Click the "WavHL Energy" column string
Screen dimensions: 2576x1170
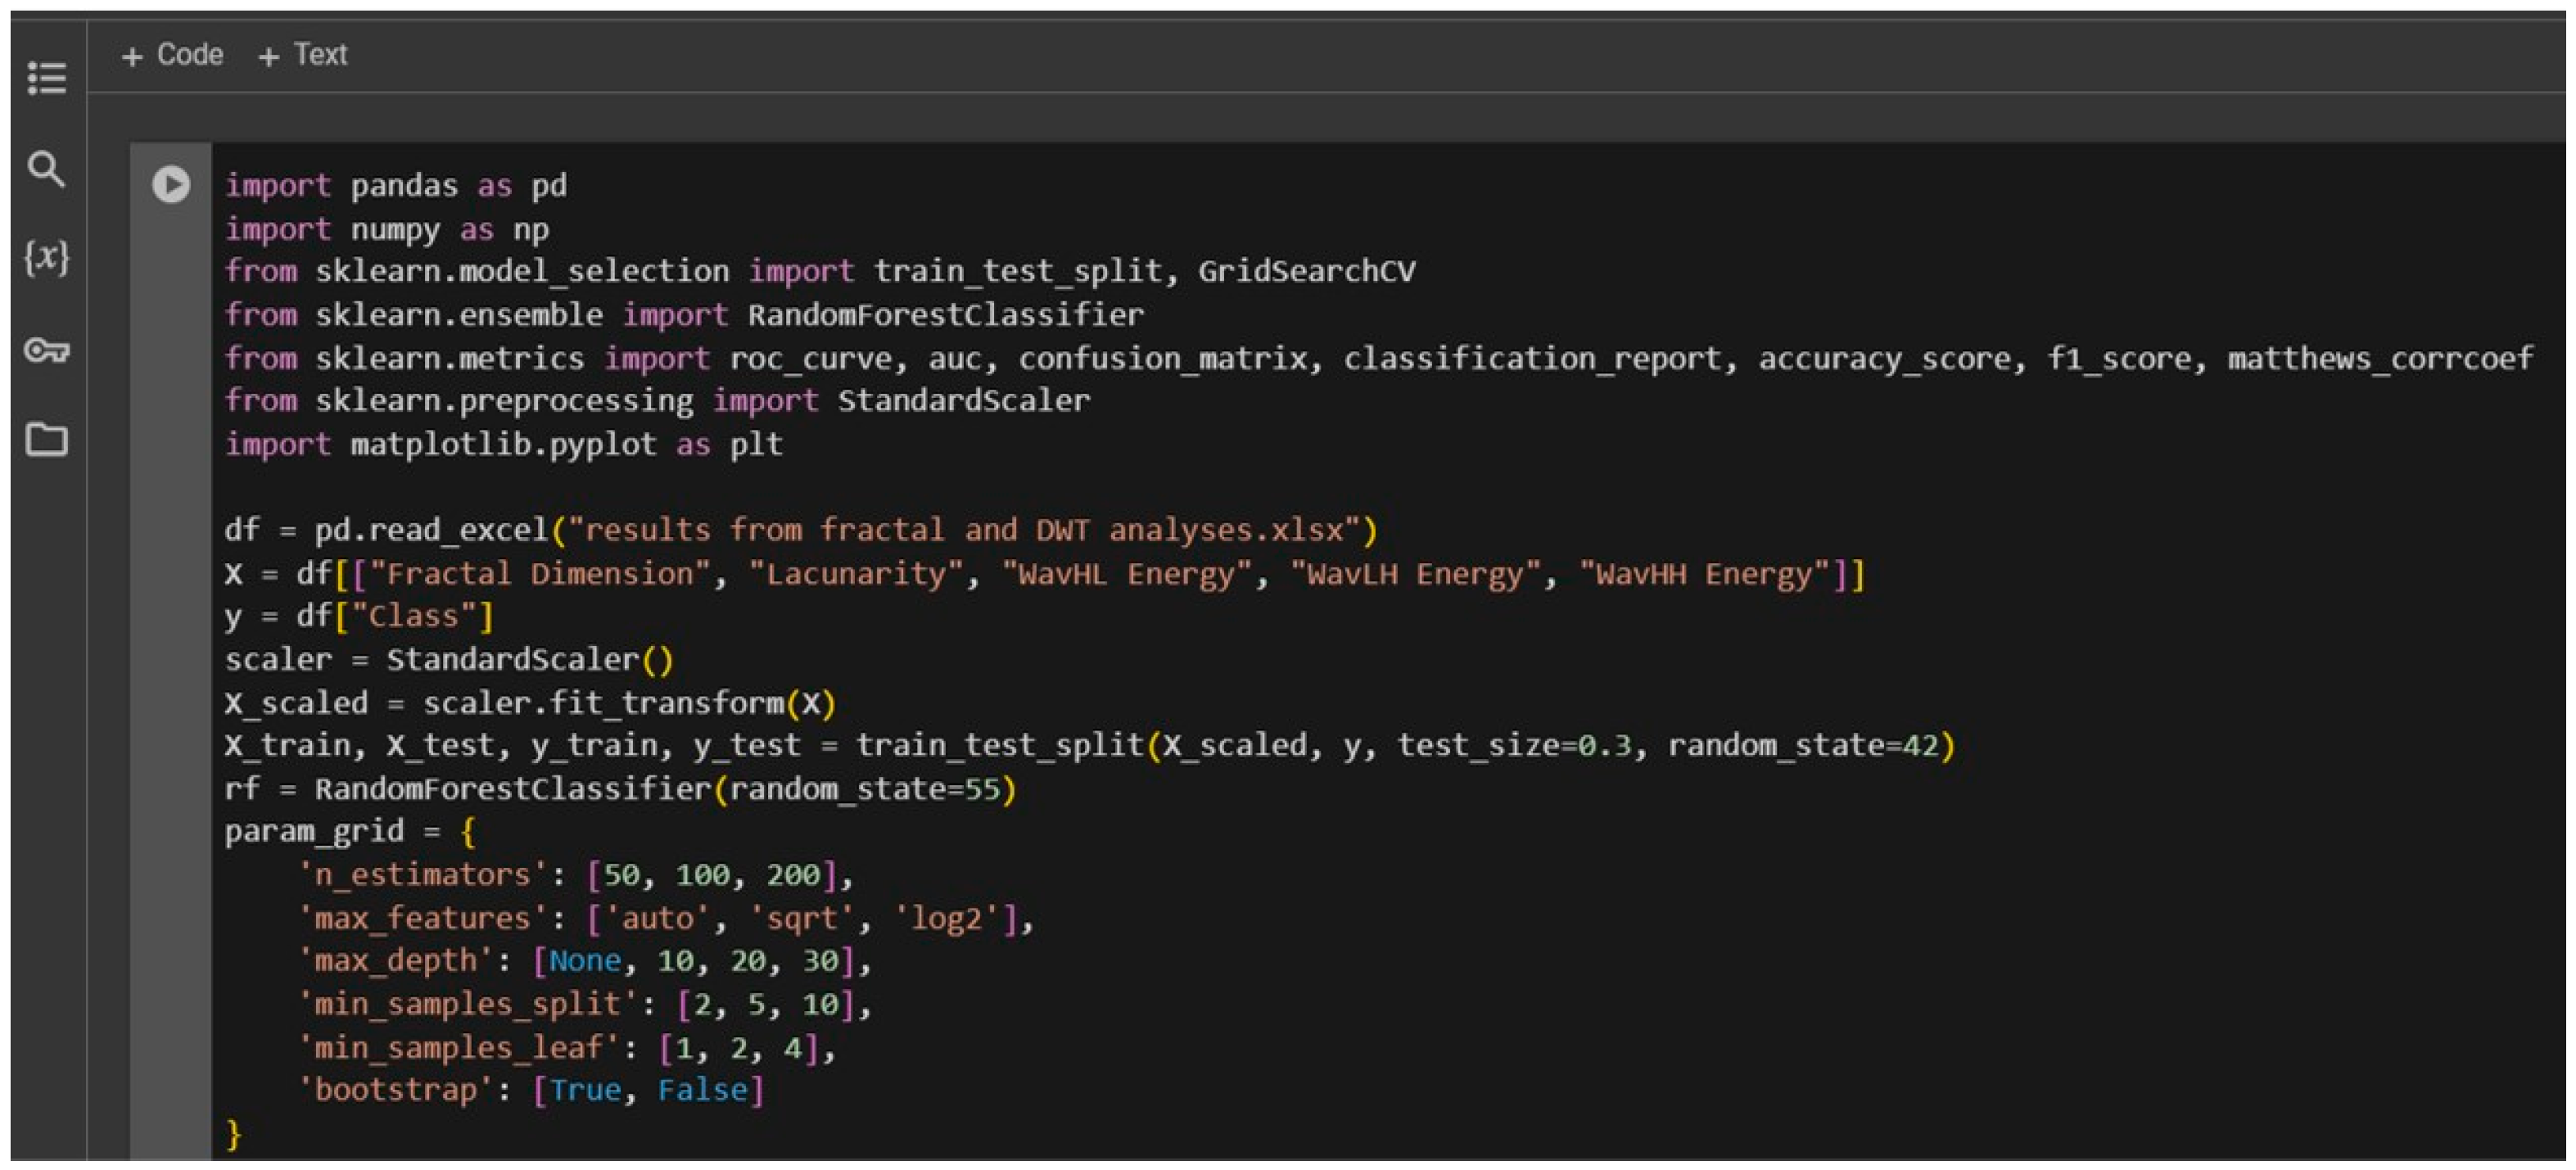[1127, 574]
